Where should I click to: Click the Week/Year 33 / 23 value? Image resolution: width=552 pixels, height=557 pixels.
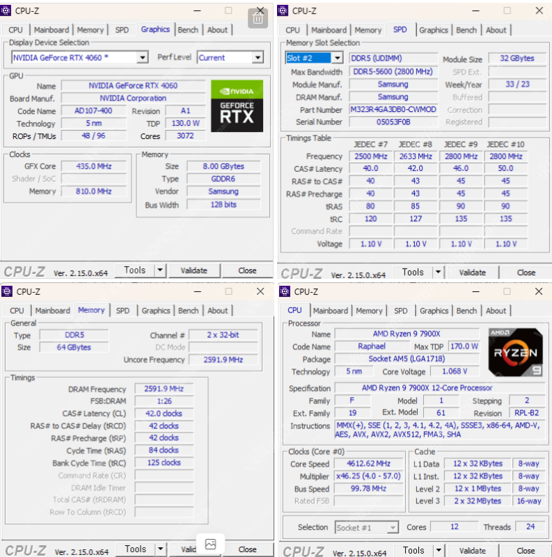tap(517, 84)
